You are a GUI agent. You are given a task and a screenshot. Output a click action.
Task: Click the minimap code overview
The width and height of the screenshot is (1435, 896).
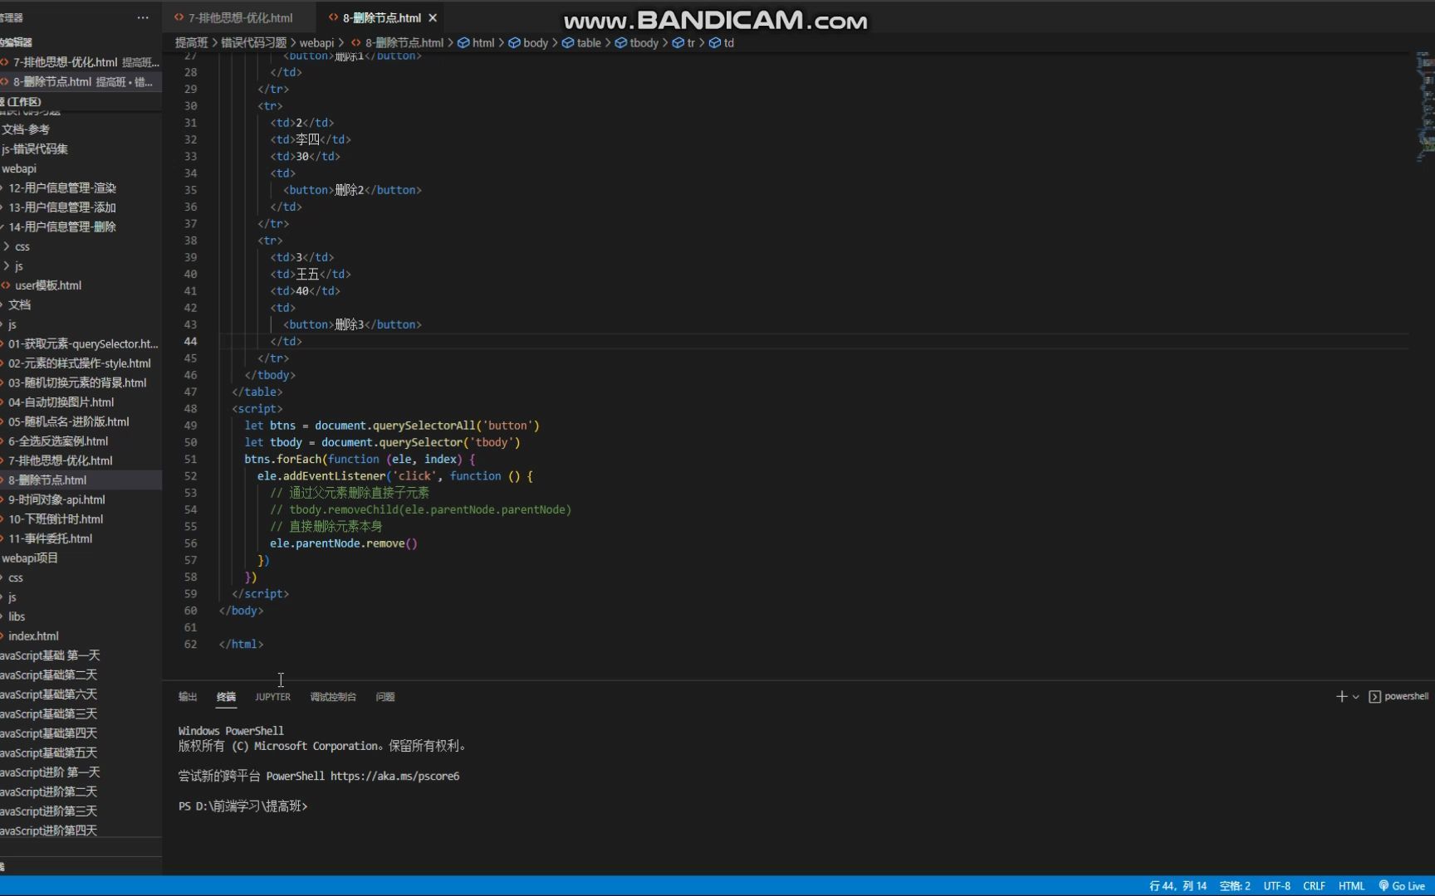(x=1425, y=108)
